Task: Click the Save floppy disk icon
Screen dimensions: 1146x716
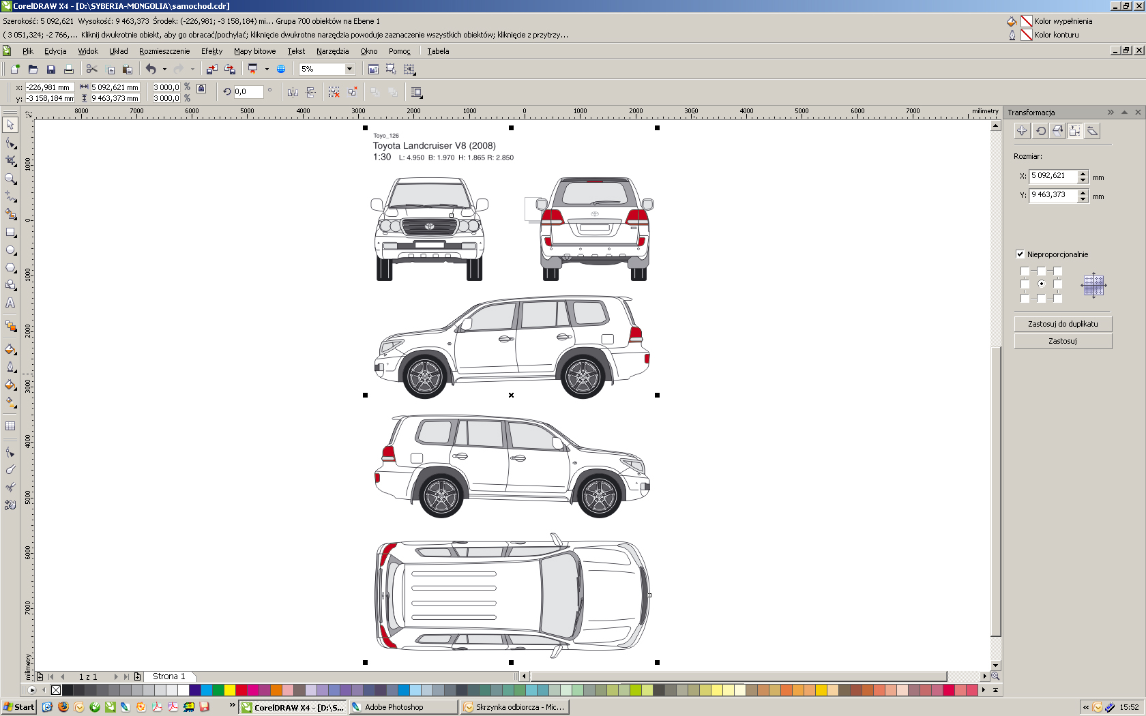Action: coord(50,69)
